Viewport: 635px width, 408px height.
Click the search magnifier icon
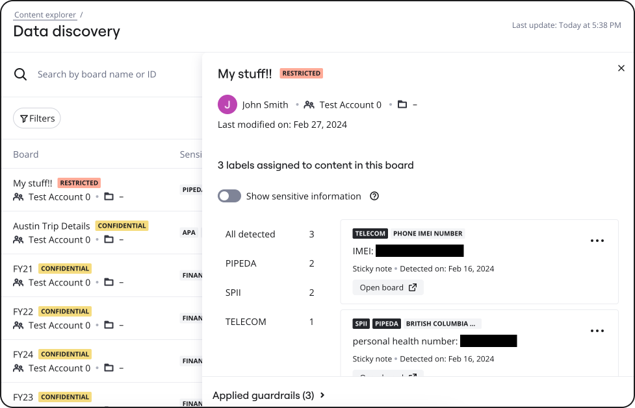coord(21,75)
